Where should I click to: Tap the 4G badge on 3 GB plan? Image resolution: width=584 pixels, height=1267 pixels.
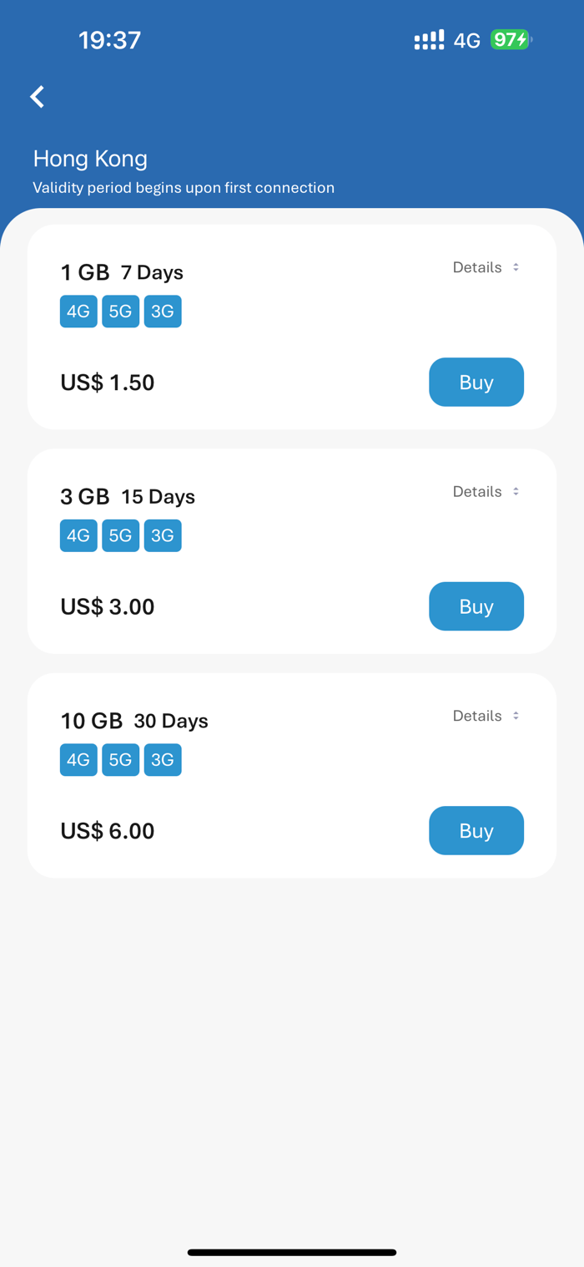(x=78, y=535)
